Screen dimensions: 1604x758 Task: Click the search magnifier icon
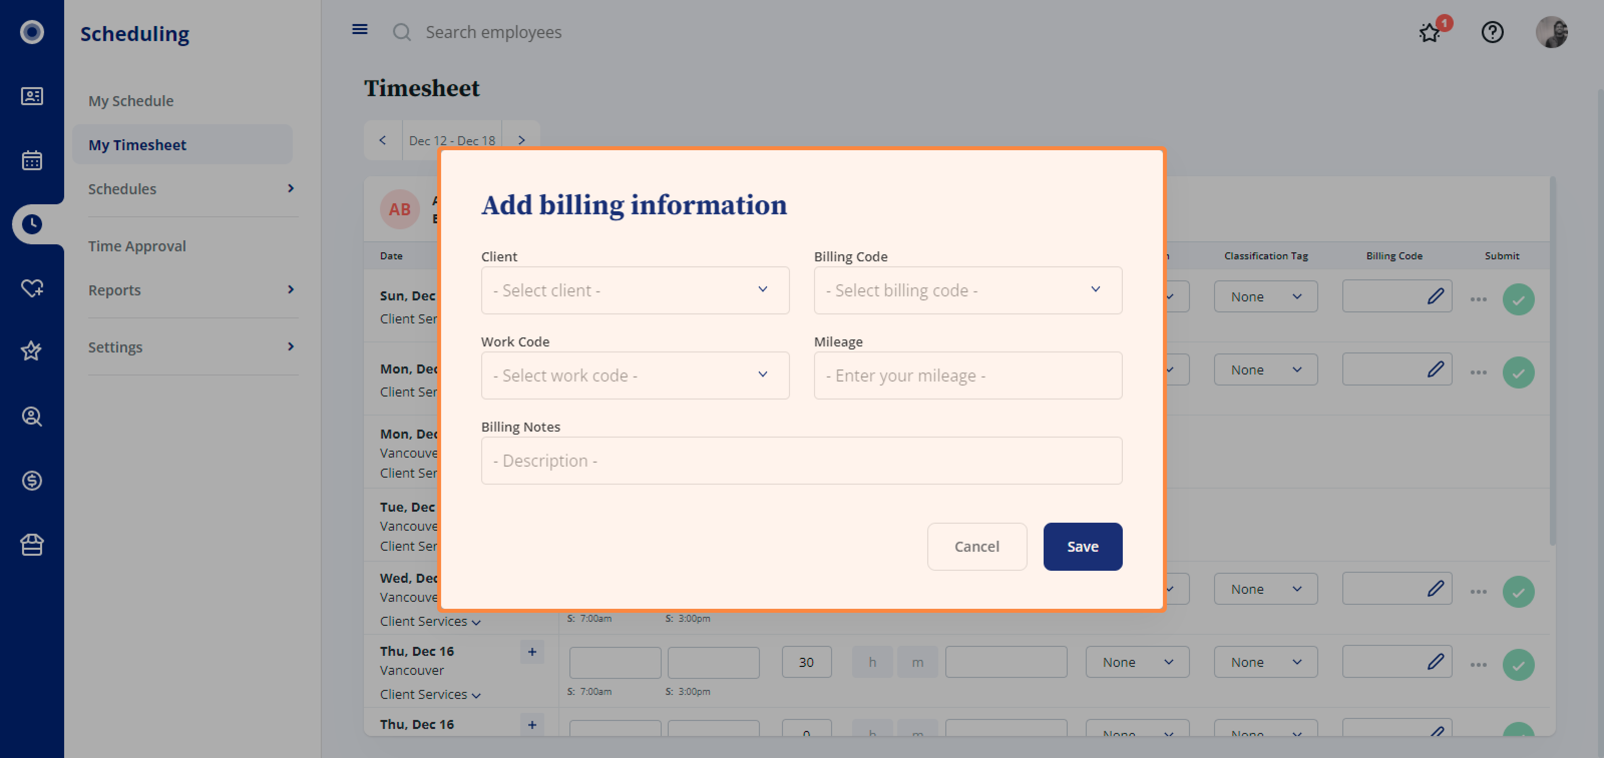coord(402,33)
